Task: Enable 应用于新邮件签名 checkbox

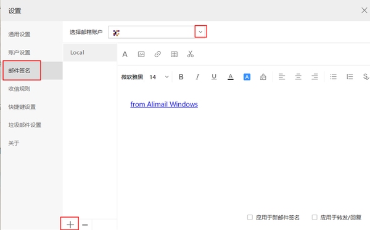Action: coord(250,217)
